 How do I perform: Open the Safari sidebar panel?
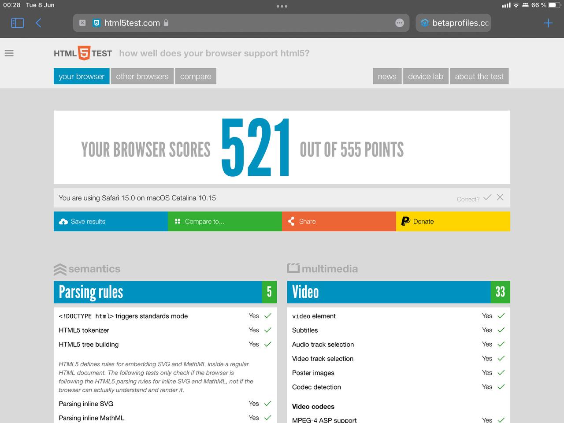pyautogui.click(x=17, y=23)
